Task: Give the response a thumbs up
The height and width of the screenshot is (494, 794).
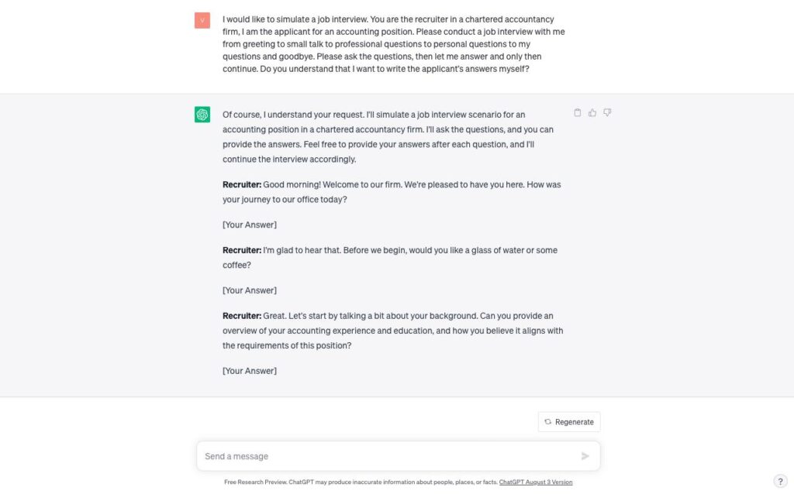Action: click(x=592, y=113)
